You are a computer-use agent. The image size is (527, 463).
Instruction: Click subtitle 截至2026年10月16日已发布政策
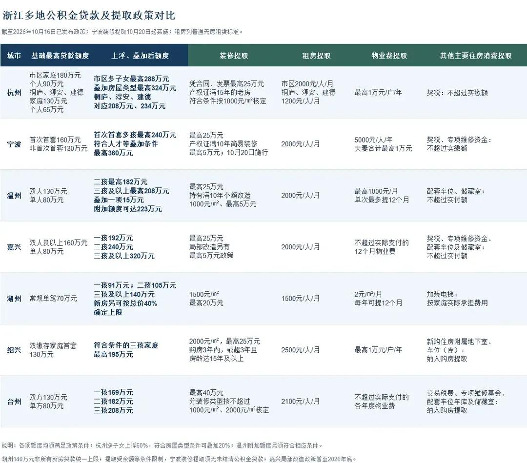click(45, 32)
